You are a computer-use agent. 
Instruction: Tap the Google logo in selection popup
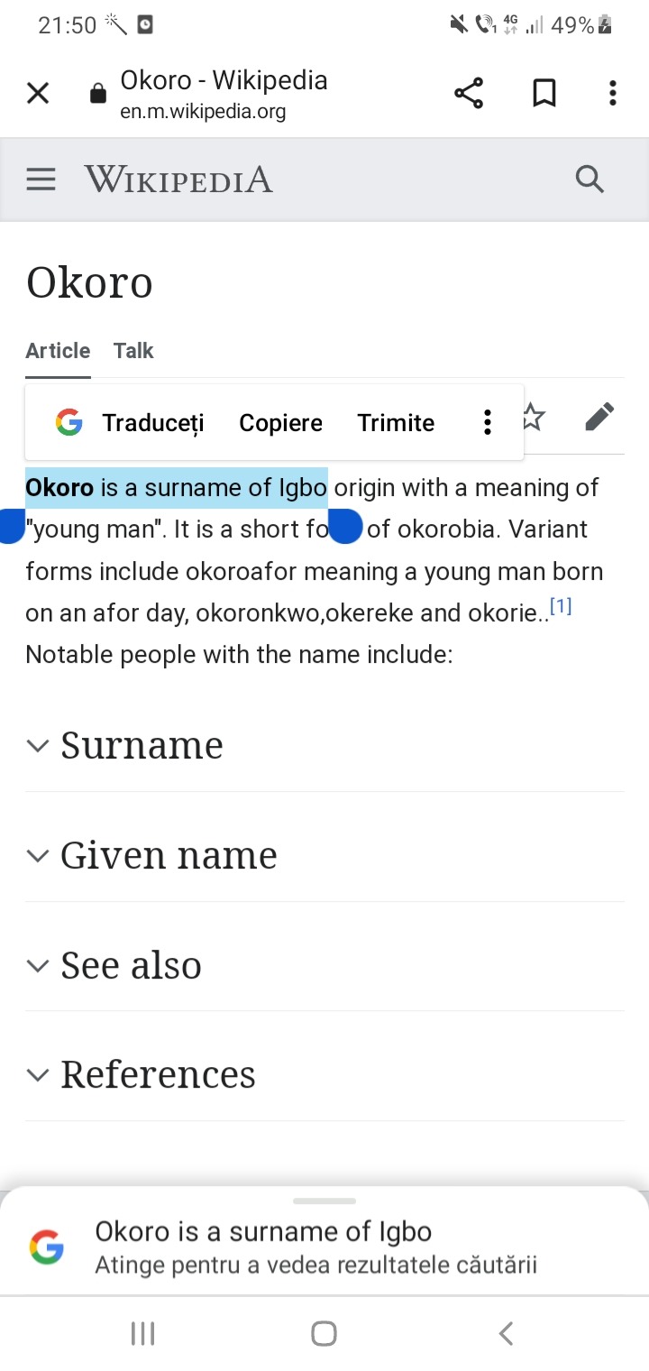(69, 422)
